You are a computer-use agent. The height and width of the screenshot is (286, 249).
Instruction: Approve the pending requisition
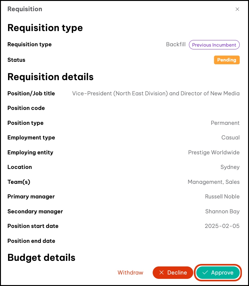tap(218, 273)
